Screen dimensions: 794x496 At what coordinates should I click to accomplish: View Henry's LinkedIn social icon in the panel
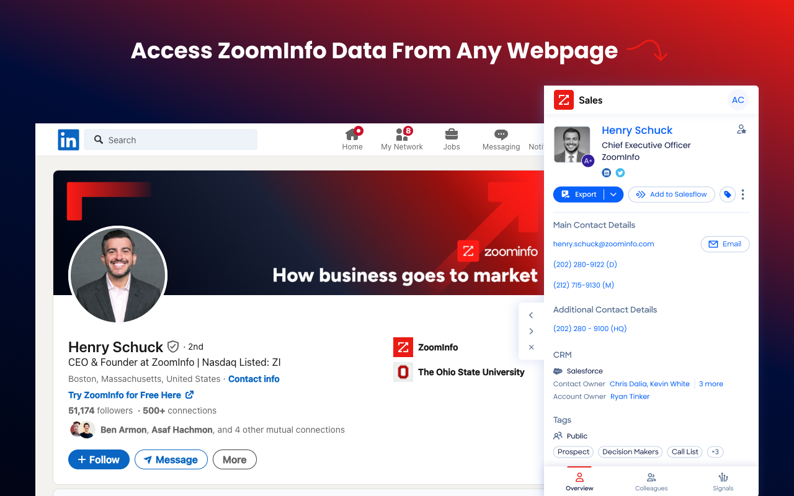pos(606,172)
